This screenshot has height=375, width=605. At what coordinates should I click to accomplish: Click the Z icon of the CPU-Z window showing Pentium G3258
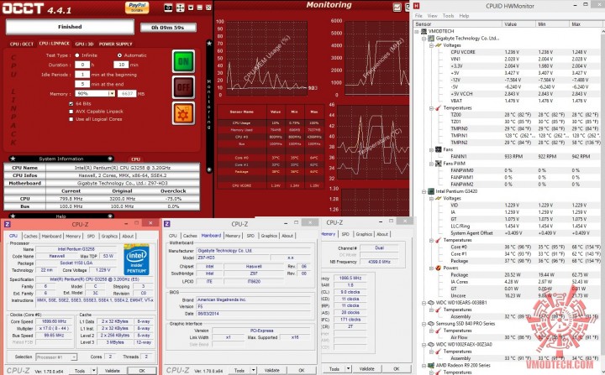[8, 224]
